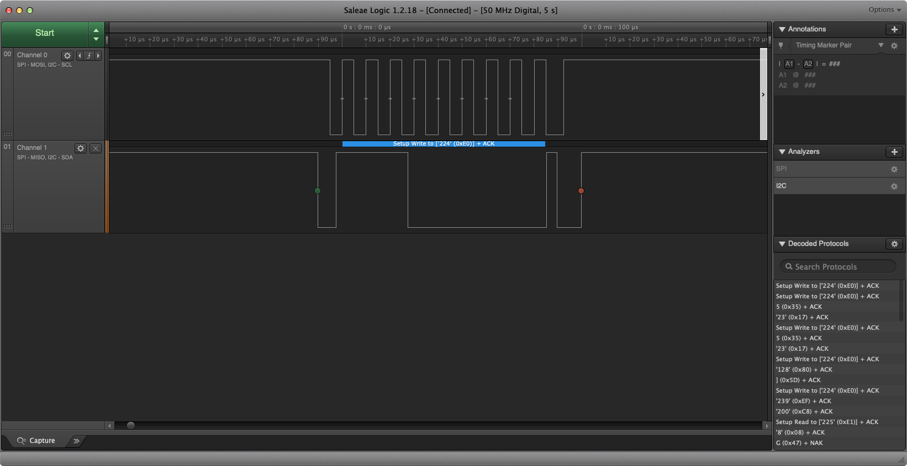Viewport: 907px width, 466px height.
Task: Add a new annotation with plus button
Action: tap(894, 29)
